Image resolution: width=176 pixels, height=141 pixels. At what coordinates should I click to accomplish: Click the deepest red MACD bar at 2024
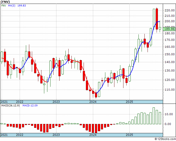(96, 129)
